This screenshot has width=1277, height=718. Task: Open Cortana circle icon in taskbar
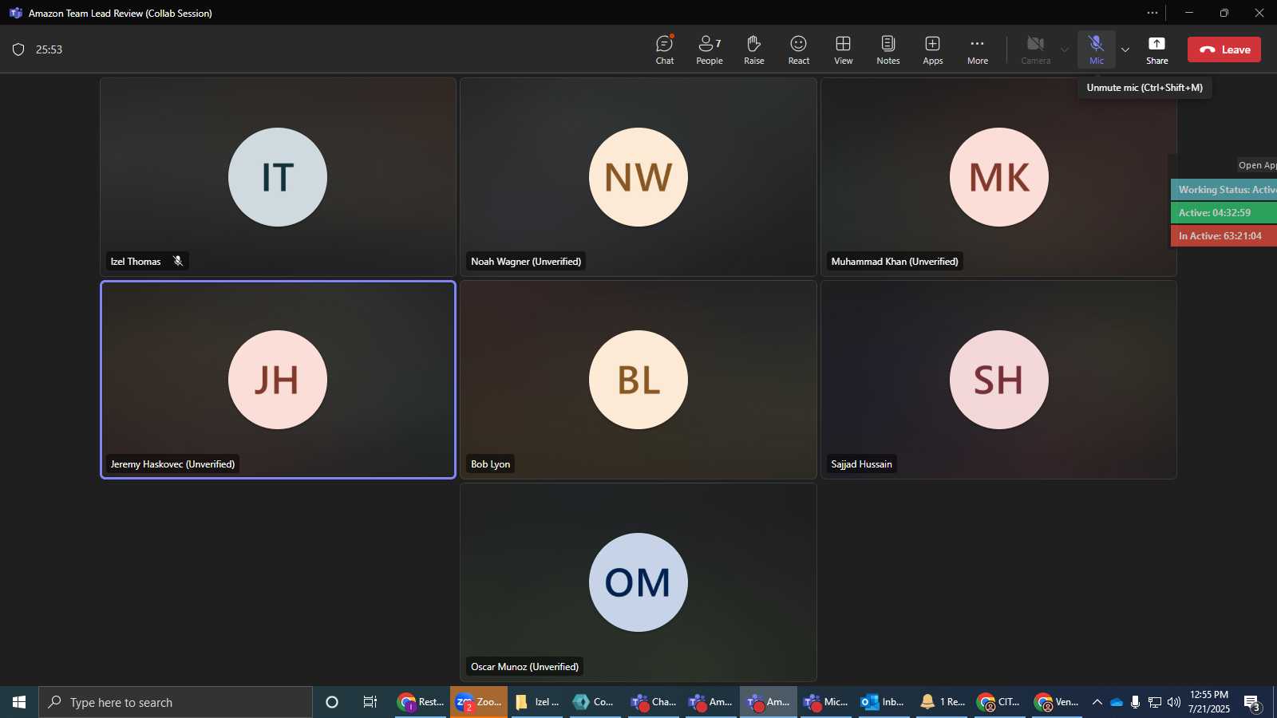tap(332, 702)
